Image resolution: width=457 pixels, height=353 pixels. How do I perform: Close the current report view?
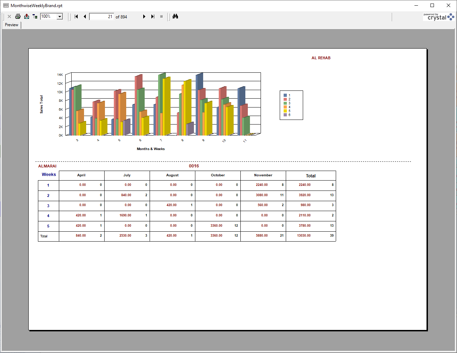pyautogui.click(x=9, y=17)
